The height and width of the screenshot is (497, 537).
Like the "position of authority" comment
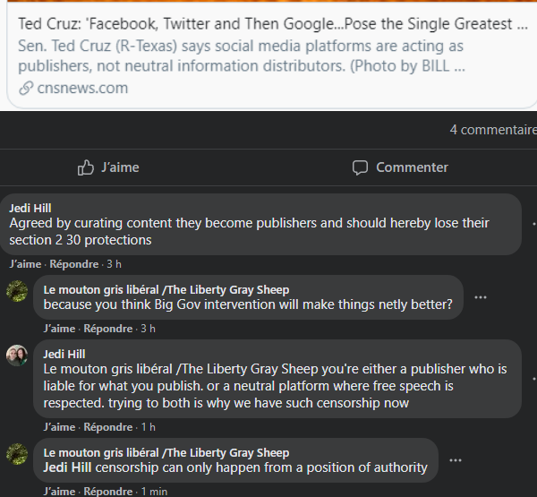[59, 492]
